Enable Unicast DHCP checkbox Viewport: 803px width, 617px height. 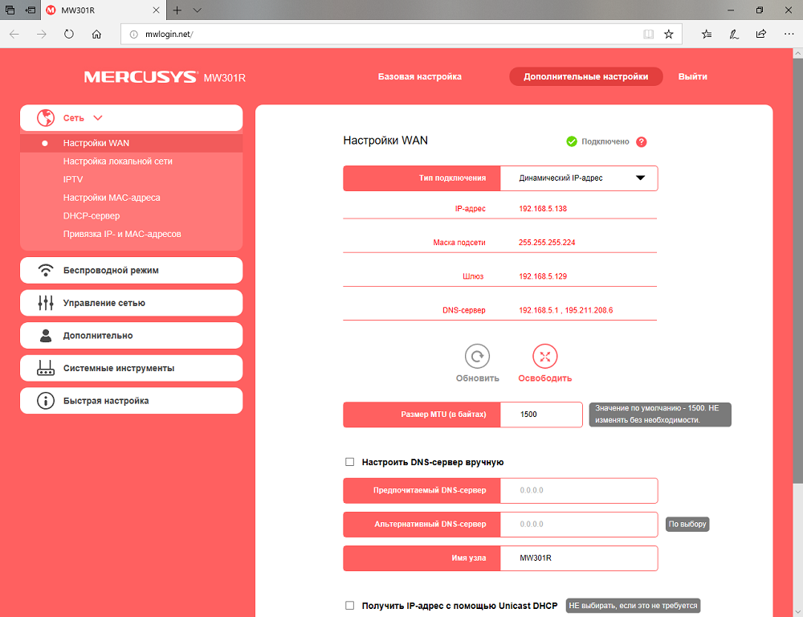coord(350,605)
